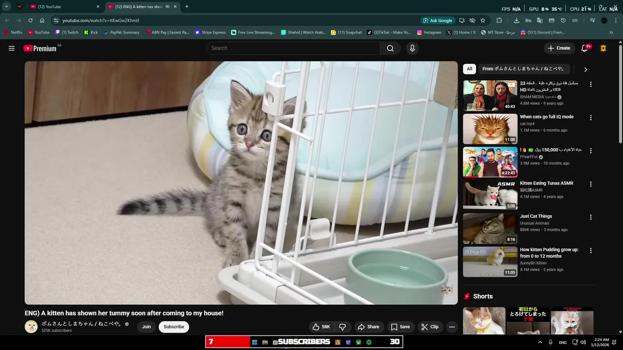Click the ポムさんとしまちゃん channel avatar
The width and height of the screenshot is (623, 350).
31,327
